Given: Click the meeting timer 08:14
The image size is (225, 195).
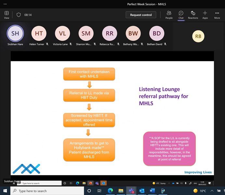Looking at the screenshot, I should (28, 15).
